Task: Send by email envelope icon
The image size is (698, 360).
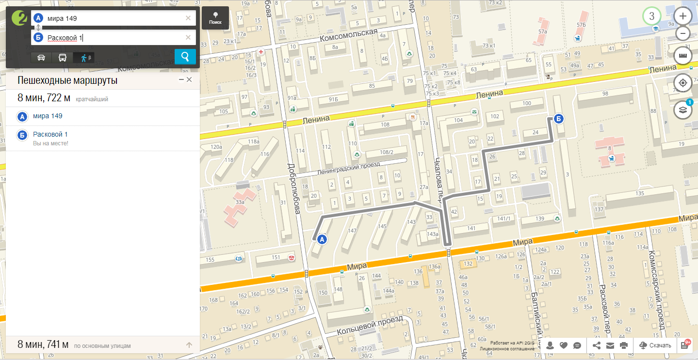Action: click(610, 345)
